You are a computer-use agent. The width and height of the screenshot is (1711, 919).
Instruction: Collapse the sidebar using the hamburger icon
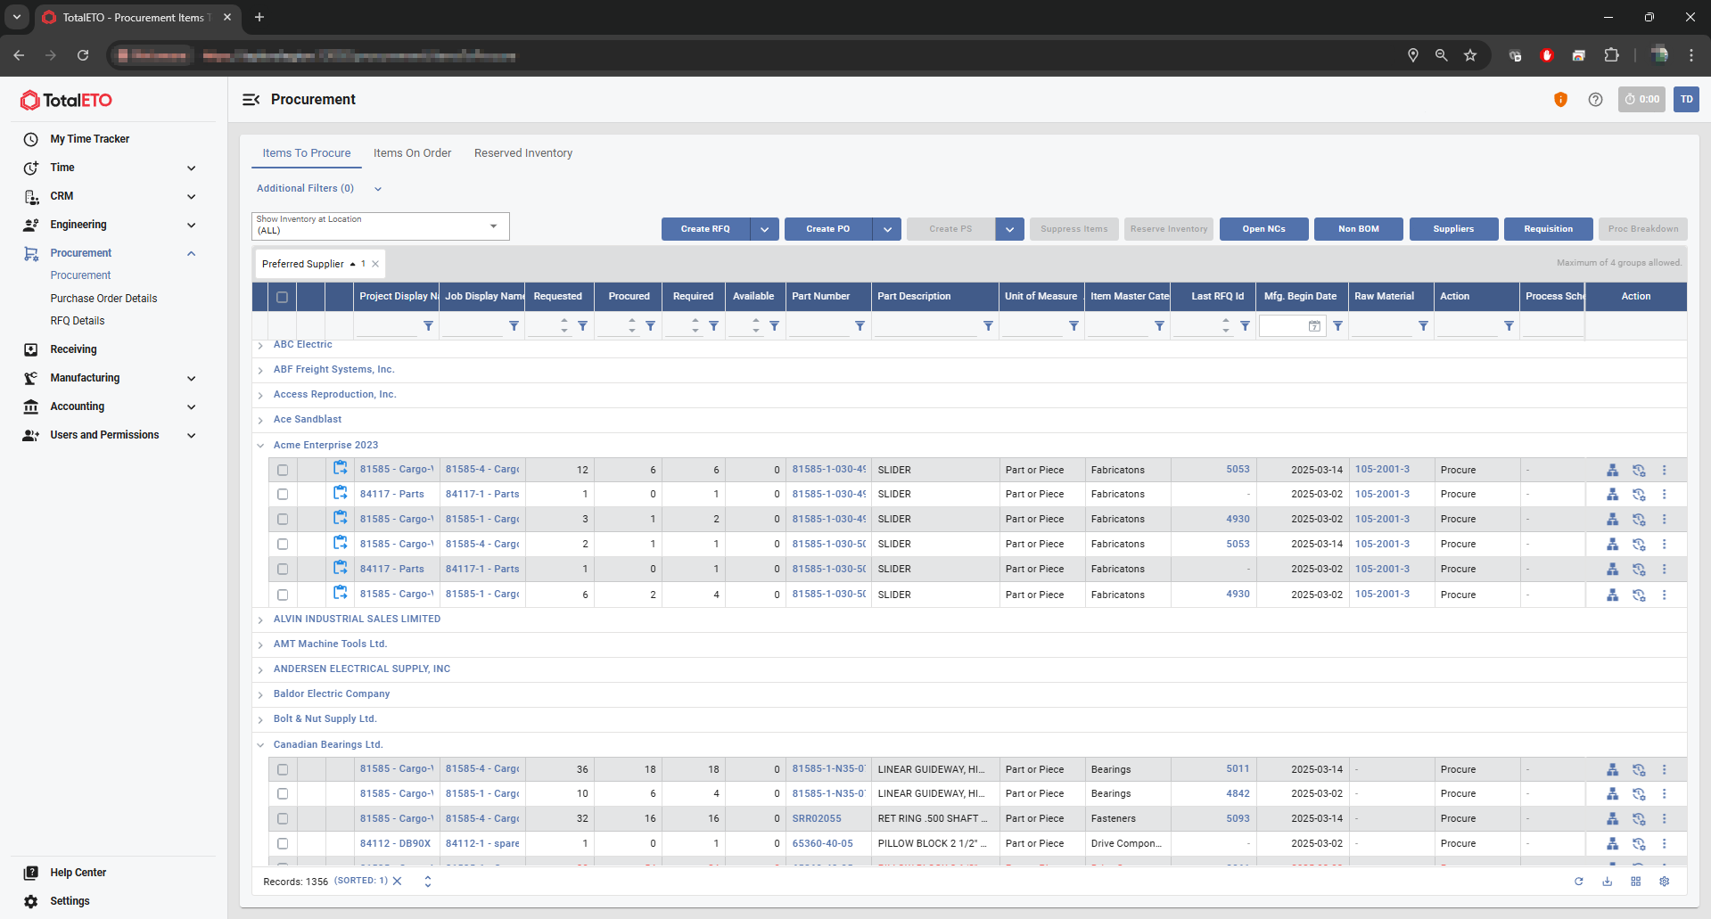[x=251, y=100]
